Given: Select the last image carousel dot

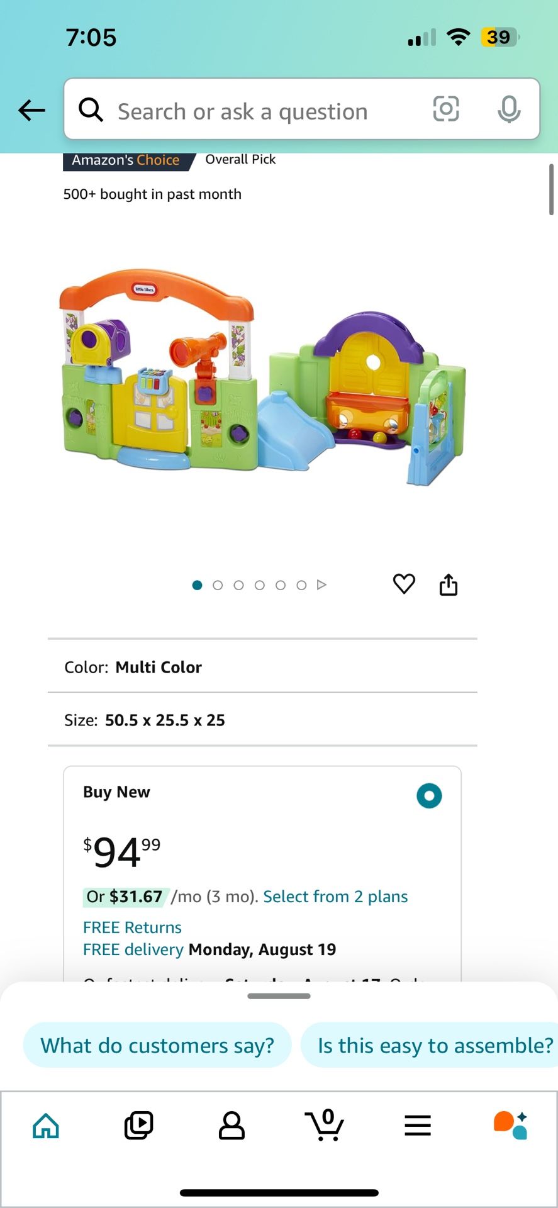Looking at the screenshot, I should [301, 585].
